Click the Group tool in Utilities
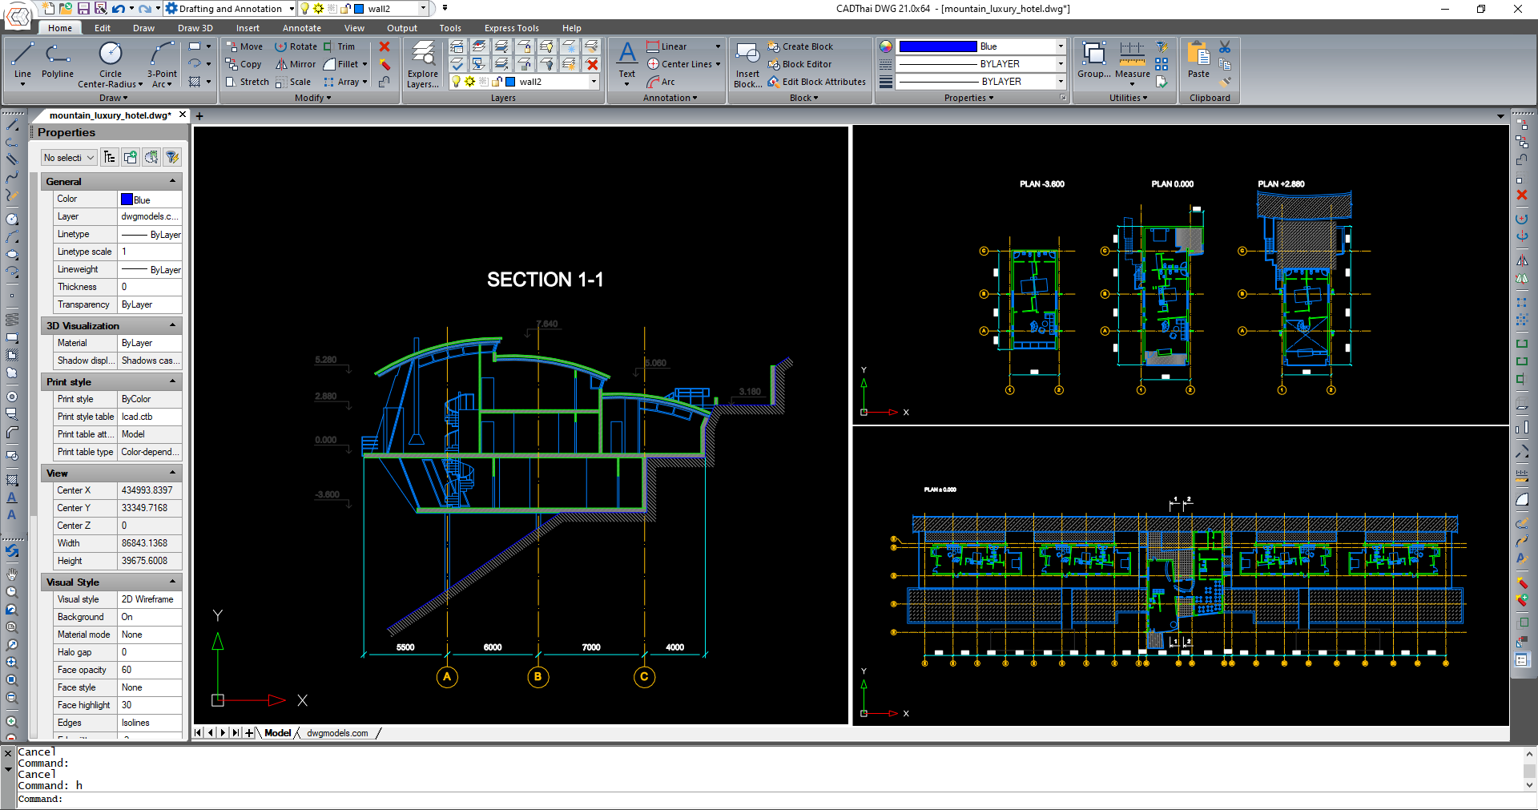 pos(1093,59)
